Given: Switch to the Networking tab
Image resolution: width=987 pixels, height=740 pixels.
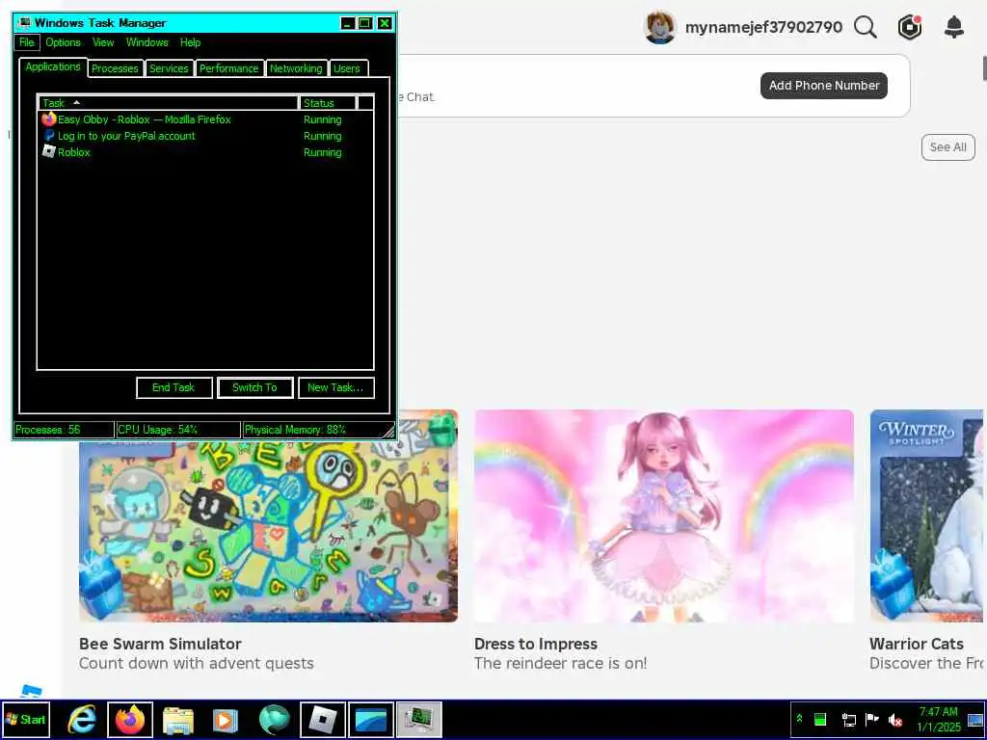Looking at the screenshot, I should pyautogui.click(x=296, y=68).
